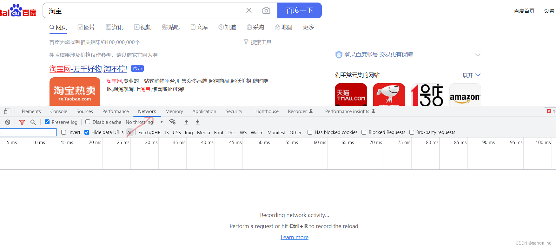Image resolution: width=556 pixels, height=248 pixels.
Task: Expand the Baidu account login notice chevron
Action: [478, 55]
